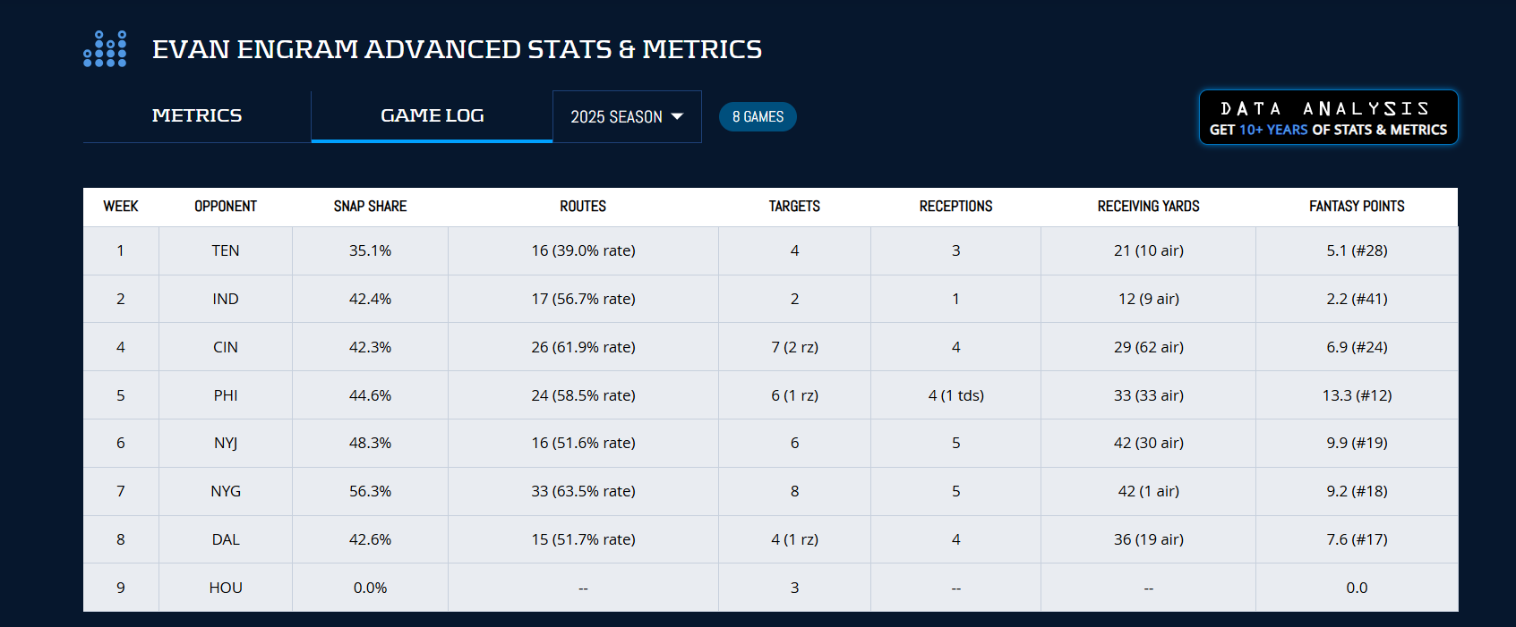Open the Data Analysis stats banner
Viewport: 1516px width, 627px height.
coord(1328,117)
